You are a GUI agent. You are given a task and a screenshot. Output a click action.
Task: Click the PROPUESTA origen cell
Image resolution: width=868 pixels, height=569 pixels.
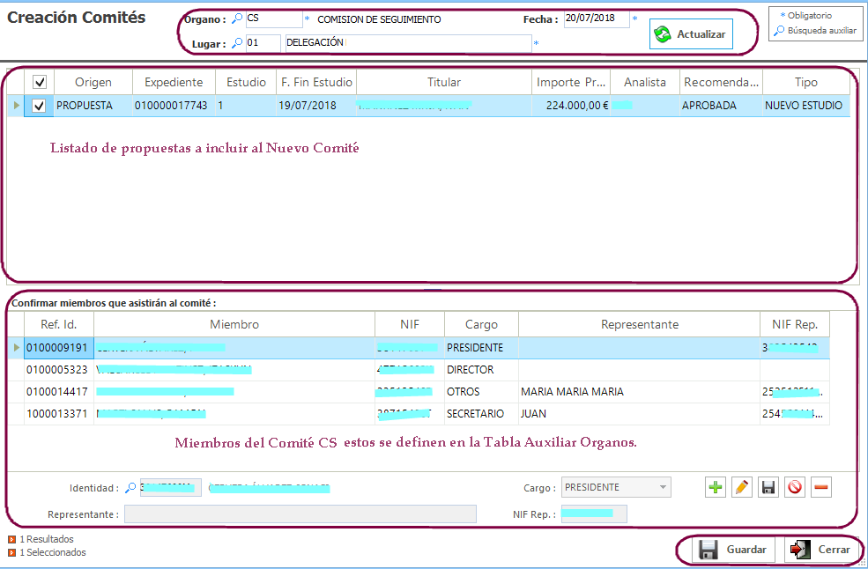click(93, 105)
